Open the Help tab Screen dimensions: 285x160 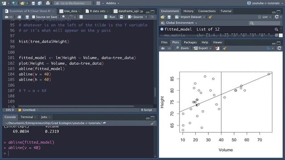pos(205,42)
